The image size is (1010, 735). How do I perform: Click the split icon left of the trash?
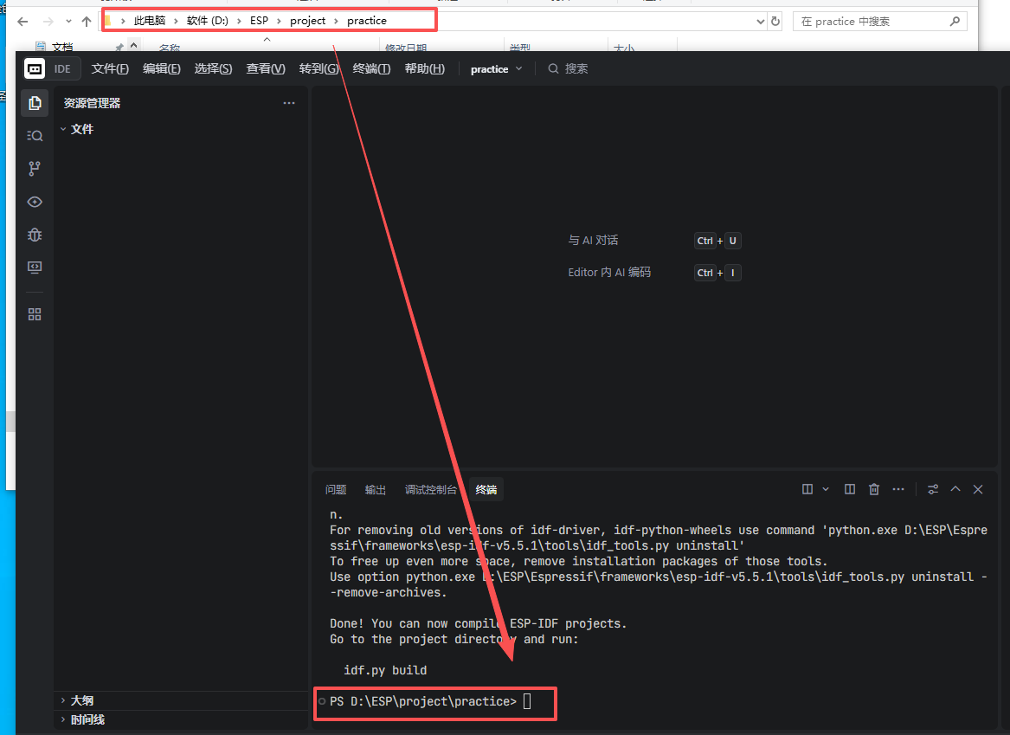[850, 490]
